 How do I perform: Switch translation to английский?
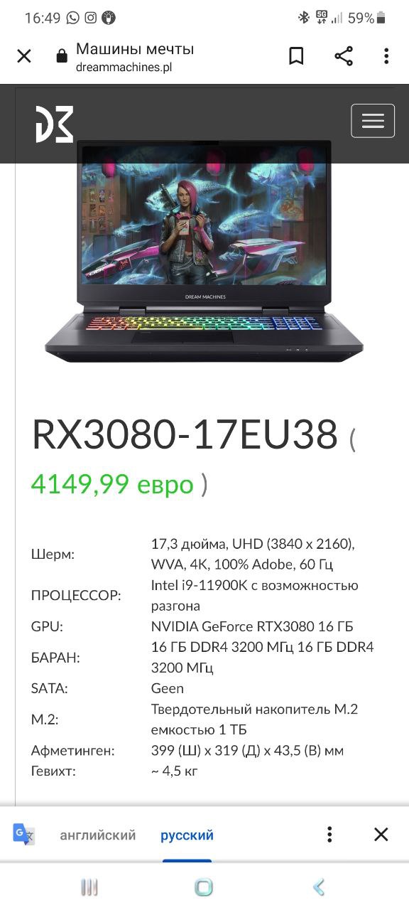(x=98, y=835)
